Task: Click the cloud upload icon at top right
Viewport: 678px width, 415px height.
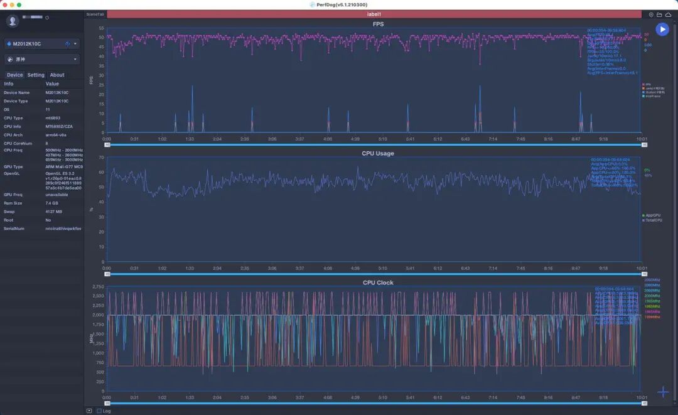Action: click(668, 14)
